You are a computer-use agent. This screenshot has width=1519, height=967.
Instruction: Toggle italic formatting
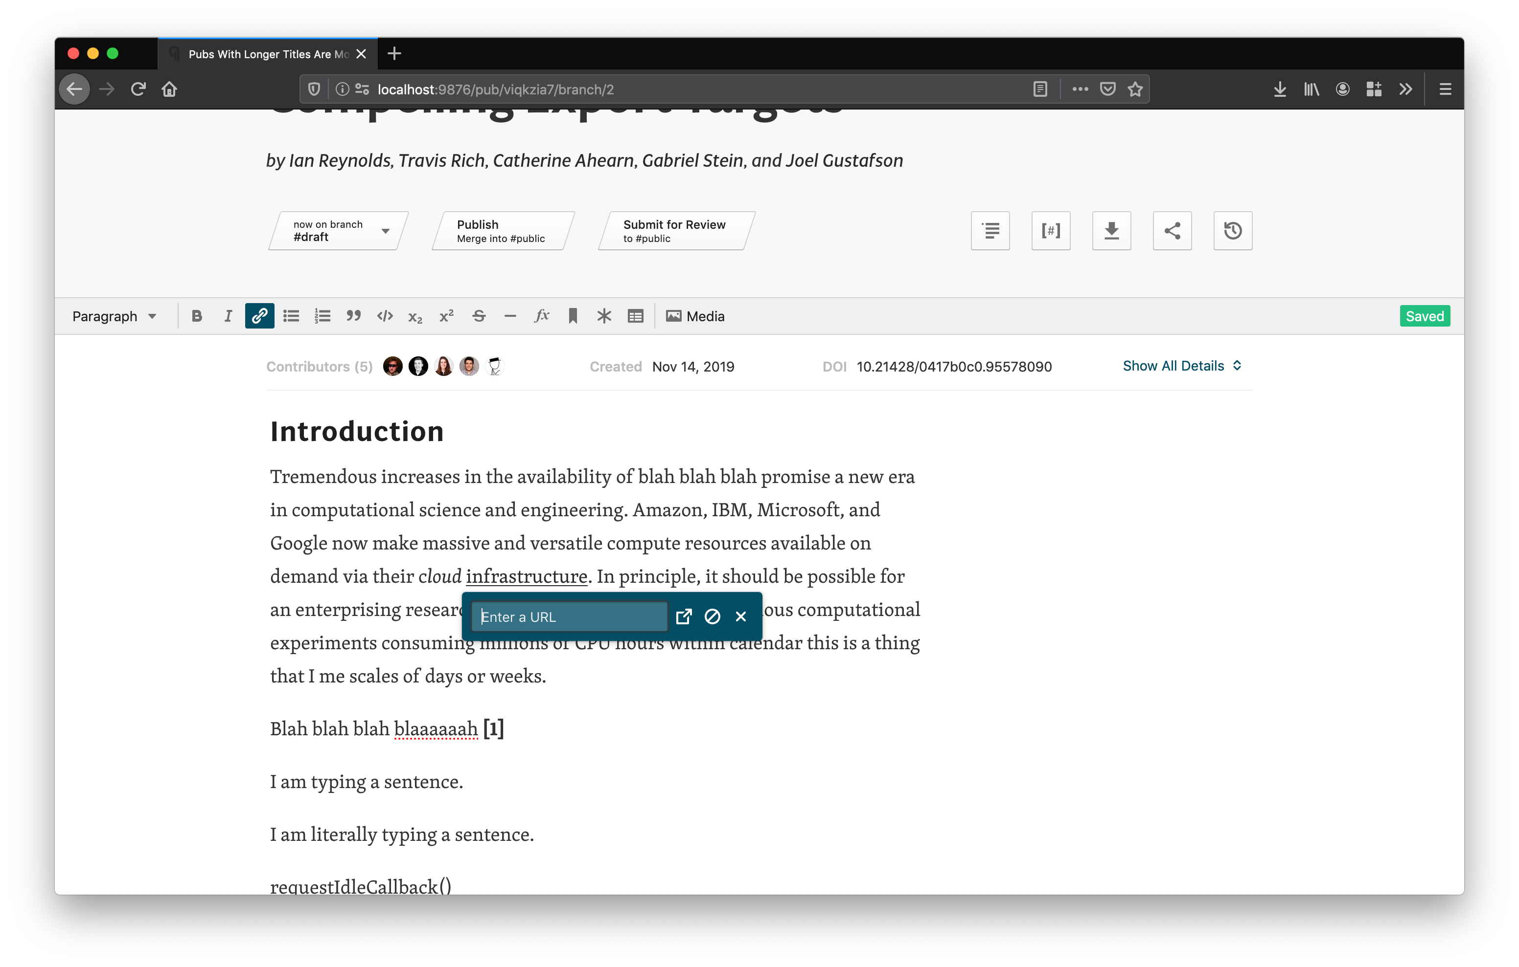(x=228, y=316)
